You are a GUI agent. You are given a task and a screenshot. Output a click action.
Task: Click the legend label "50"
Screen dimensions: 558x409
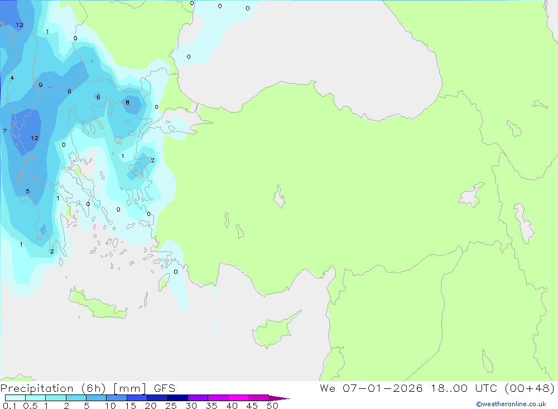pos(272,406)
